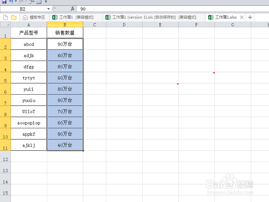Select column C header
The image size is (269, 202).
94,25
